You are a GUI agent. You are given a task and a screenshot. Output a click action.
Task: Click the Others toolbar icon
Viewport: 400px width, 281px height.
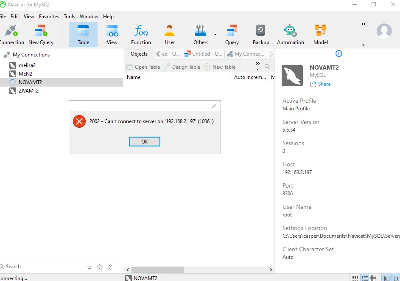201,35
